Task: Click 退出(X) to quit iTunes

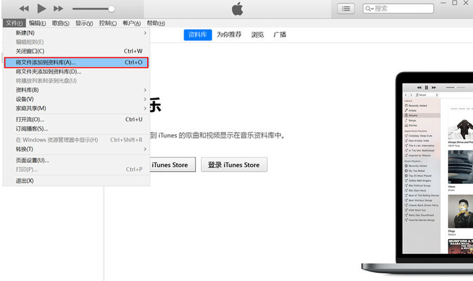Action: 25,181
